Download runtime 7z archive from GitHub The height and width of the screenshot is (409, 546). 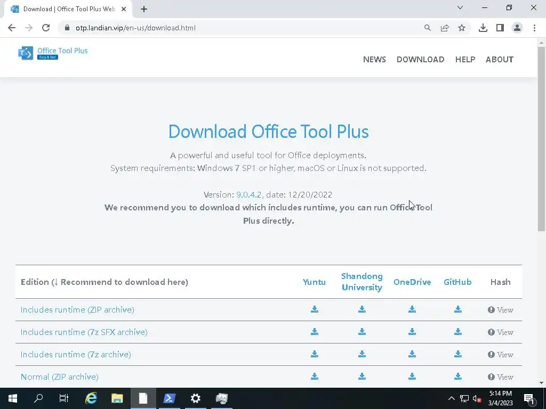[458, 354]
